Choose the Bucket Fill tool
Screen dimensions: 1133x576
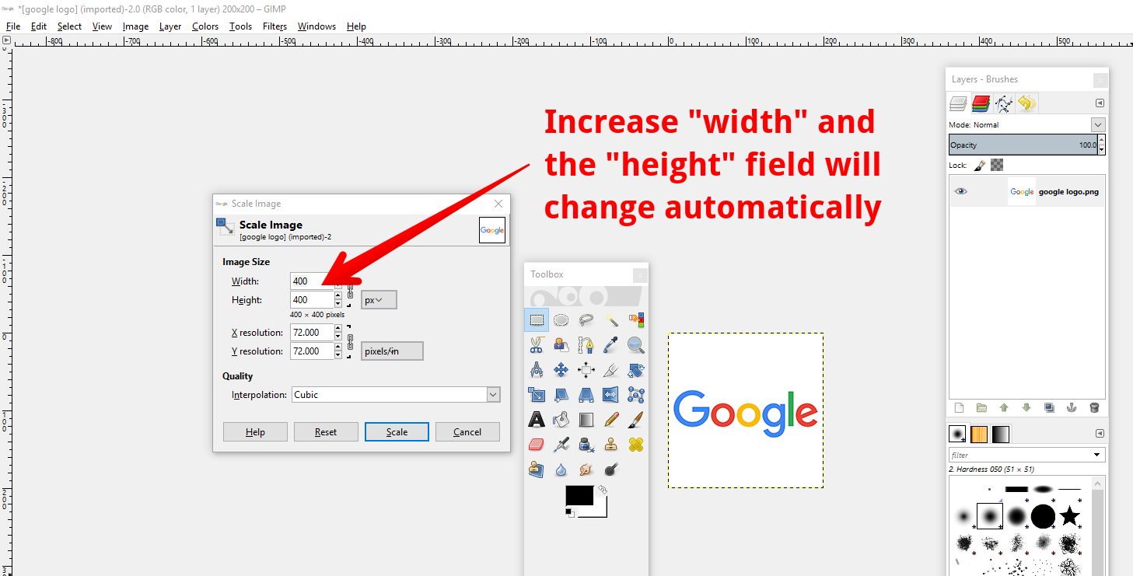coord(561,420)
